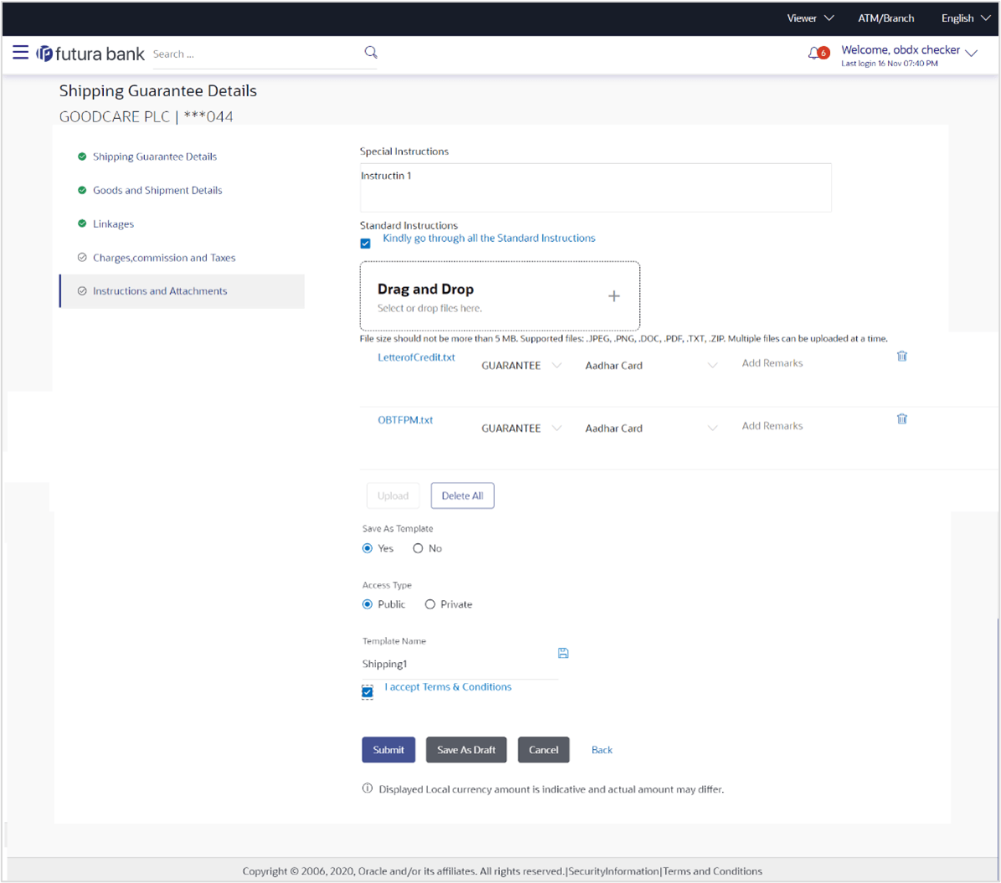Go to Charges,commission and Taxes step
Image resolution: width=1001 pixels, height=883 pixels.
coord(164,258)
